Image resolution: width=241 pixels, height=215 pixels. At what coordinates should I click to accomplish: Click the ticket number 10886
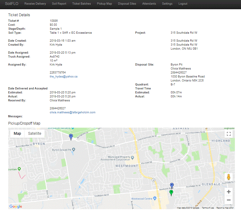click(x=54, y=21)
